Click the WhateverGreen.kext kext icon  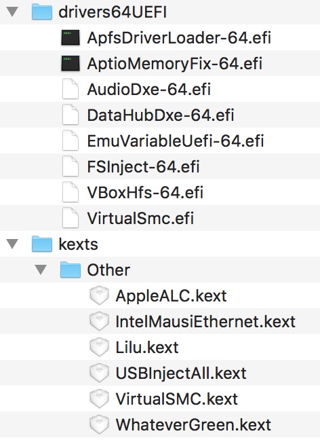coord(99,424)
